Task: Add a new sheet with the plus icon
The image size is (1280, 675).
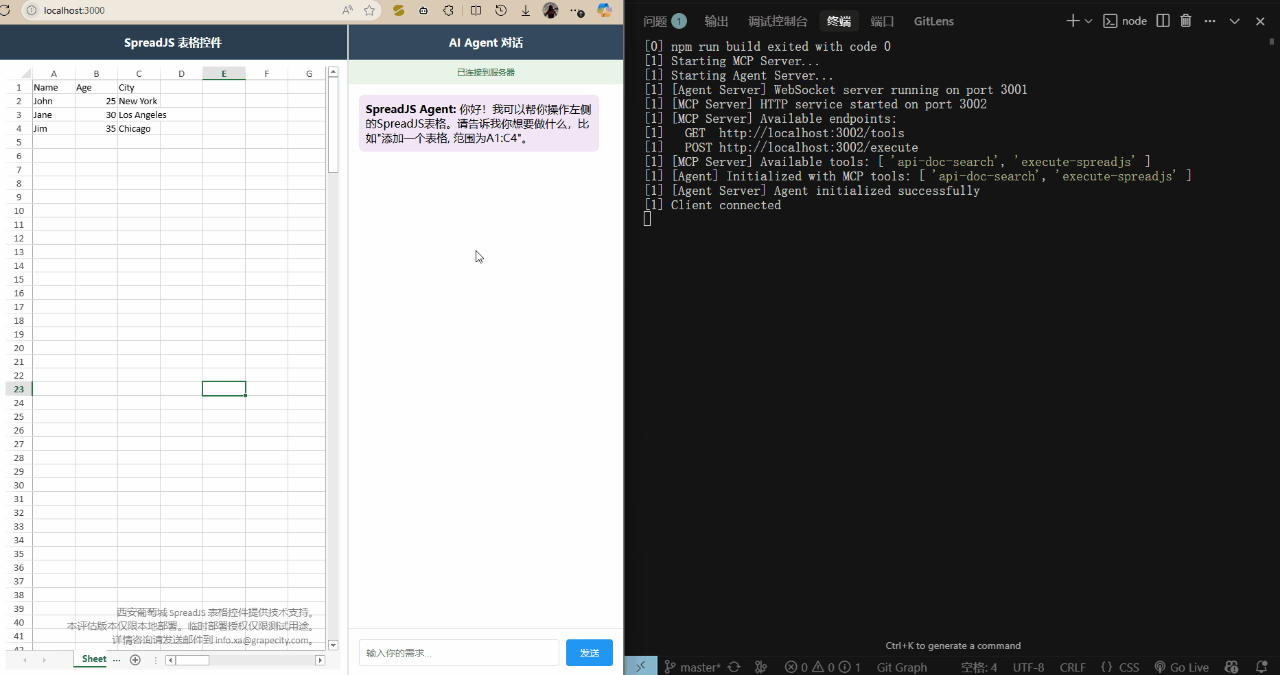Action: click(x=135, y=660)
